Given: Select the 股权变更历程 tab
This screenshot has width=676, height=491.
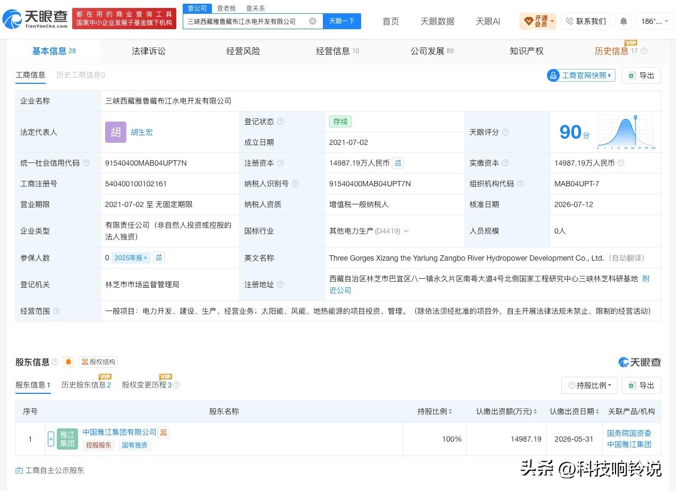Looking at the screenshot, I should point(147,385).
